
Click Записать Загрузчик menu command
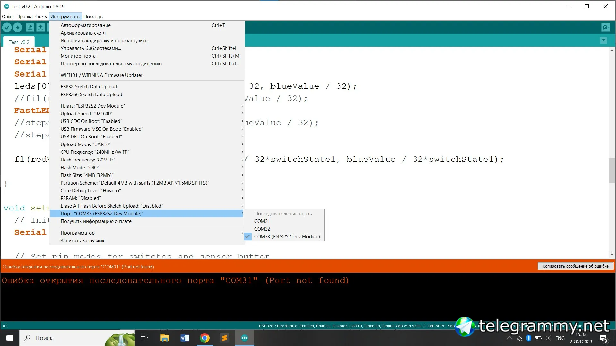coord(82,241)
